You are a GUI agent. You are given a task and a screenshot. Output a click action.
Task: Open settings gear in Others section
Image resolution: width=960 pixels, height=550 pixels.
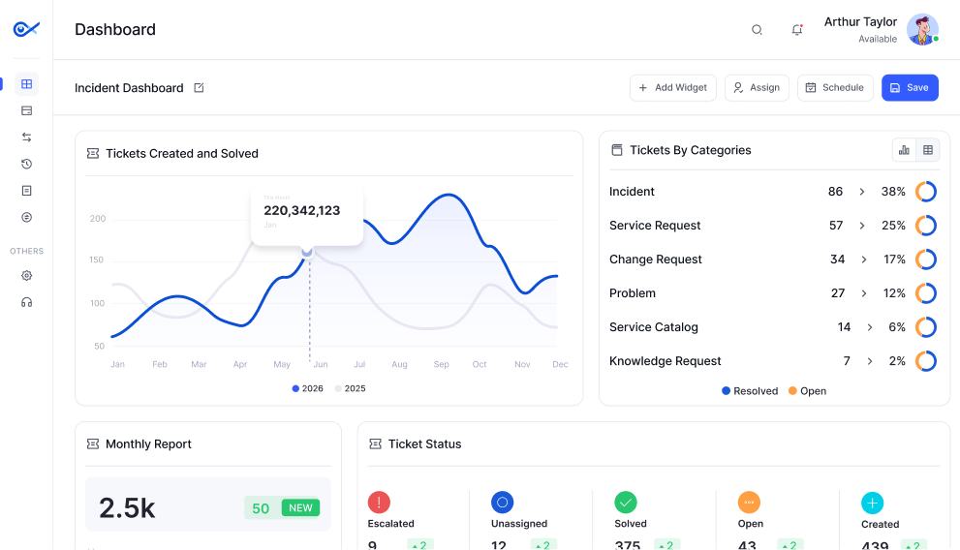pos(26,276)
